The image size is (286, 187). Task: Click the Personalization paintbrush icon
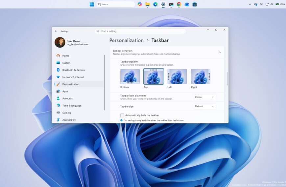[58, 84]
